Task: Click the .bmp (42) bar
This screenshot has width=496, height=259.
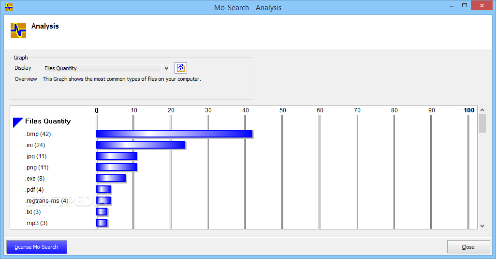Action: pyautogui.click(x=175, y=134)
